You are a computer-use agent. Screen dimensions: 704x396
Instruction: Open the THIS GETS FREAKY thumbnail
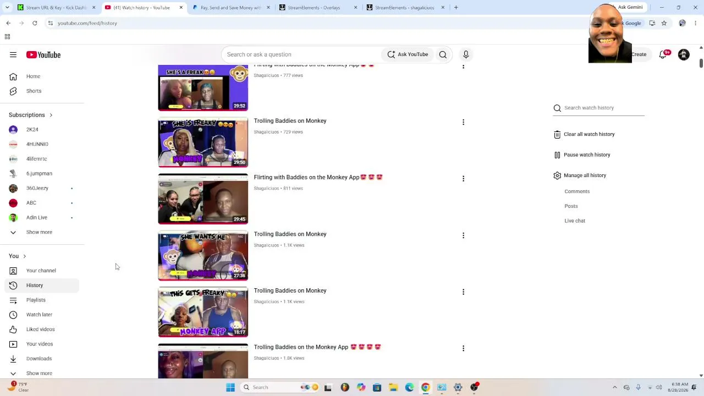coord(203,312)
